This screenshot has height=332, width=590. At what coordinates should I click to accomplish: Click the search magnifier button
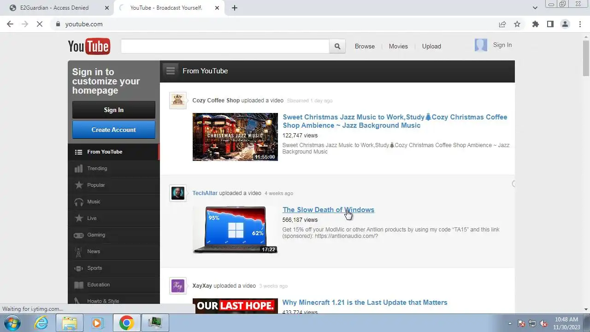click(x=337, y=46)
